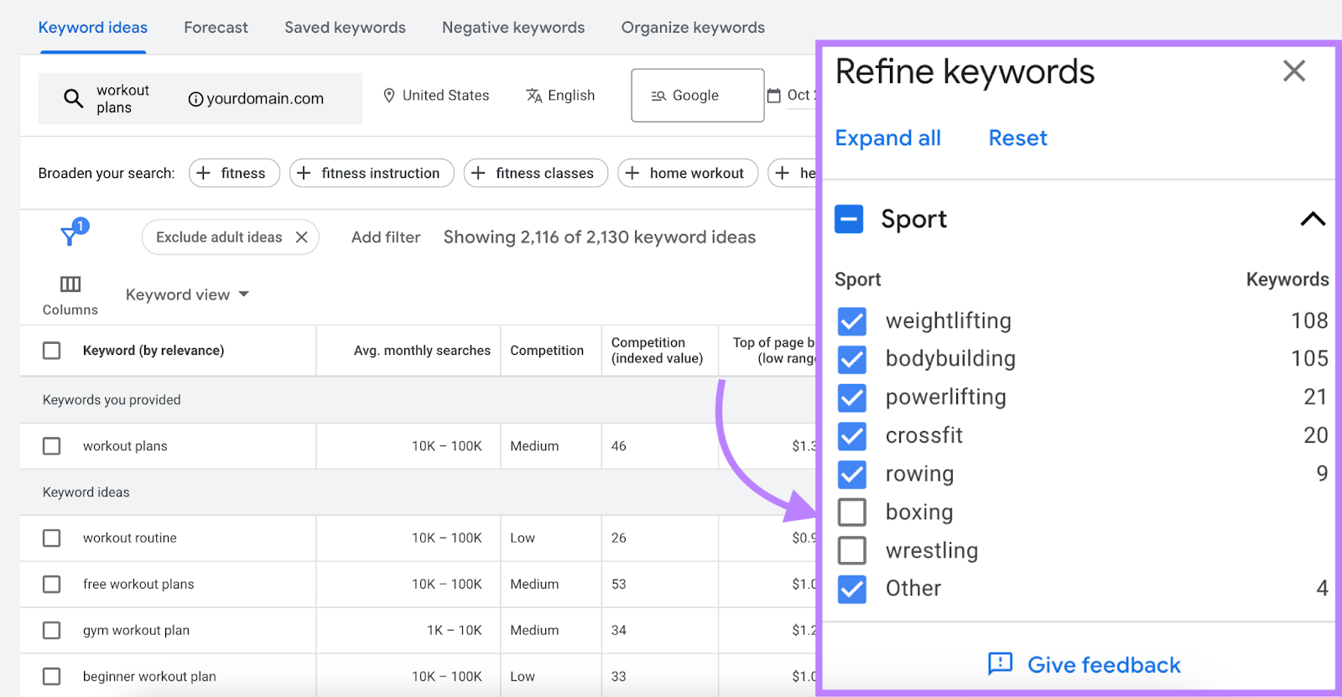Click the Give feedback link

pos(1101,664)
